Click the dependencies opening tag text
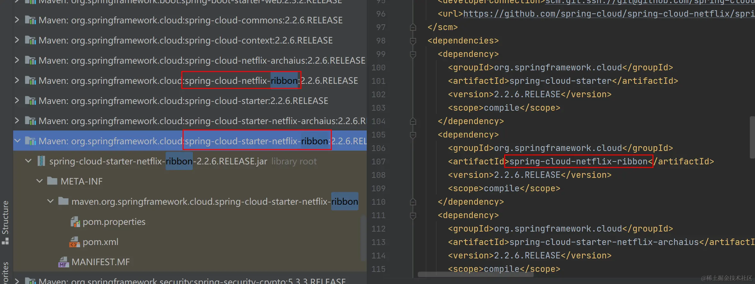755x284 pixels. tap(463, 41)
